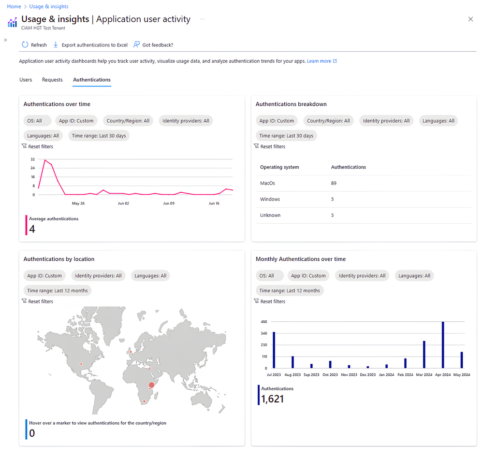Select the Unknown row in breakdown table
This screenshot has height=457, width=483.
point(364,215)
